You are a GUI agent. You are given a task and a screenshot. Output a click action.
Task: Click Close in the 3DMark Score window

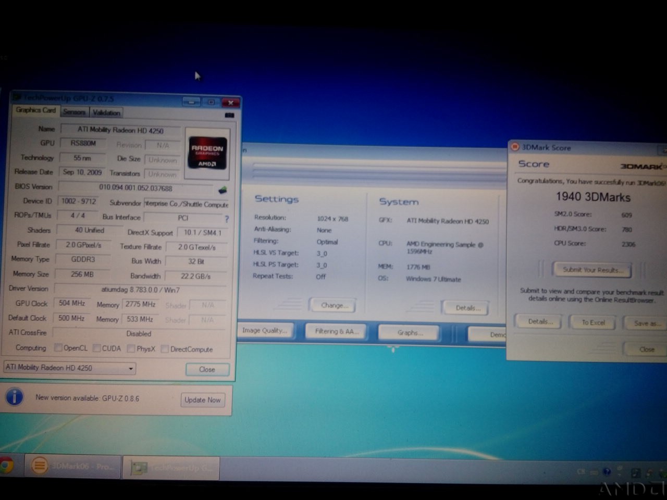point(646,349)
